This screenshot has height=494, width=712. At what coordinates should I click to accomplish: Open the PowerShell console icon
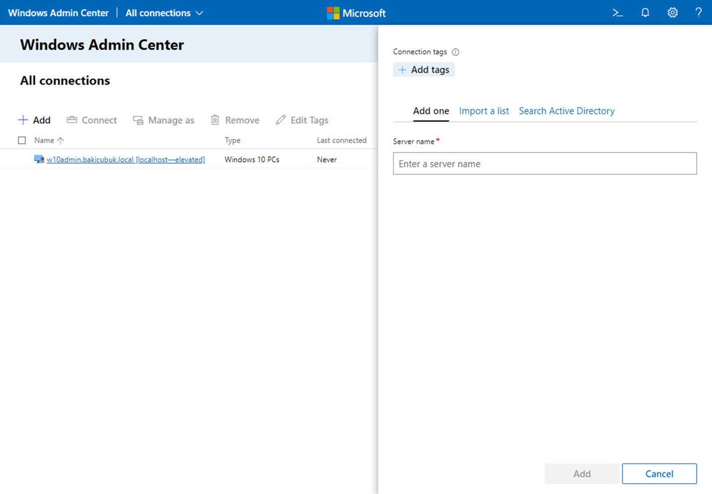click(x=618, y=13)
